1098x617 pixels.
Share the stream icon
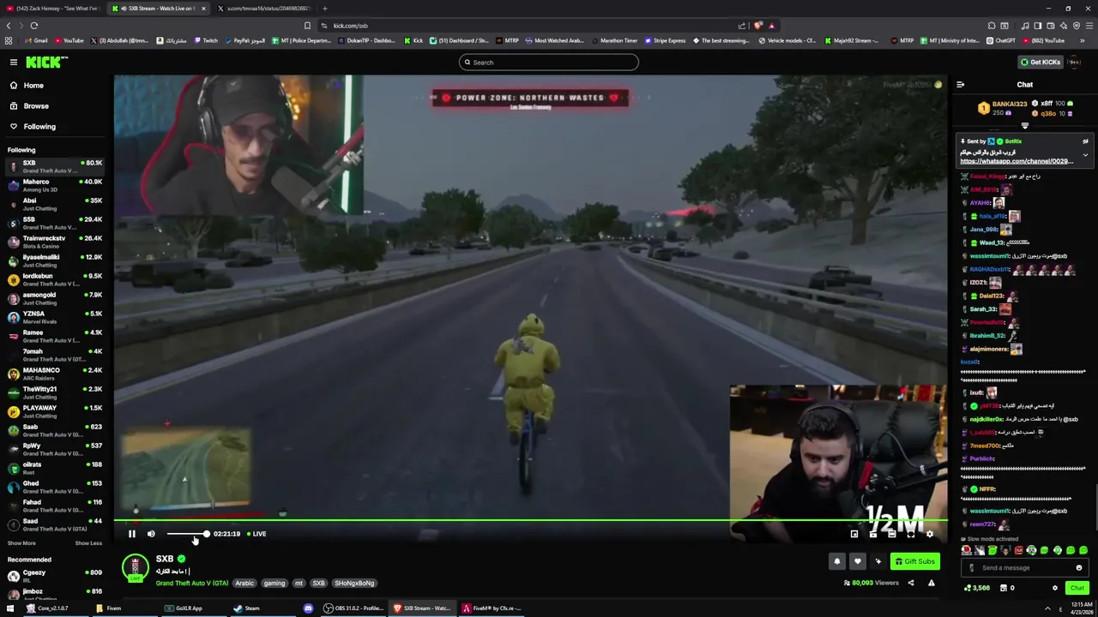pyautogui.click(x=911, y=583)
